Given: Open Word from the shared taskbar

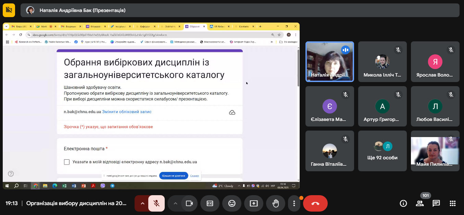Looking at the screenshot, I should [74, 186].
